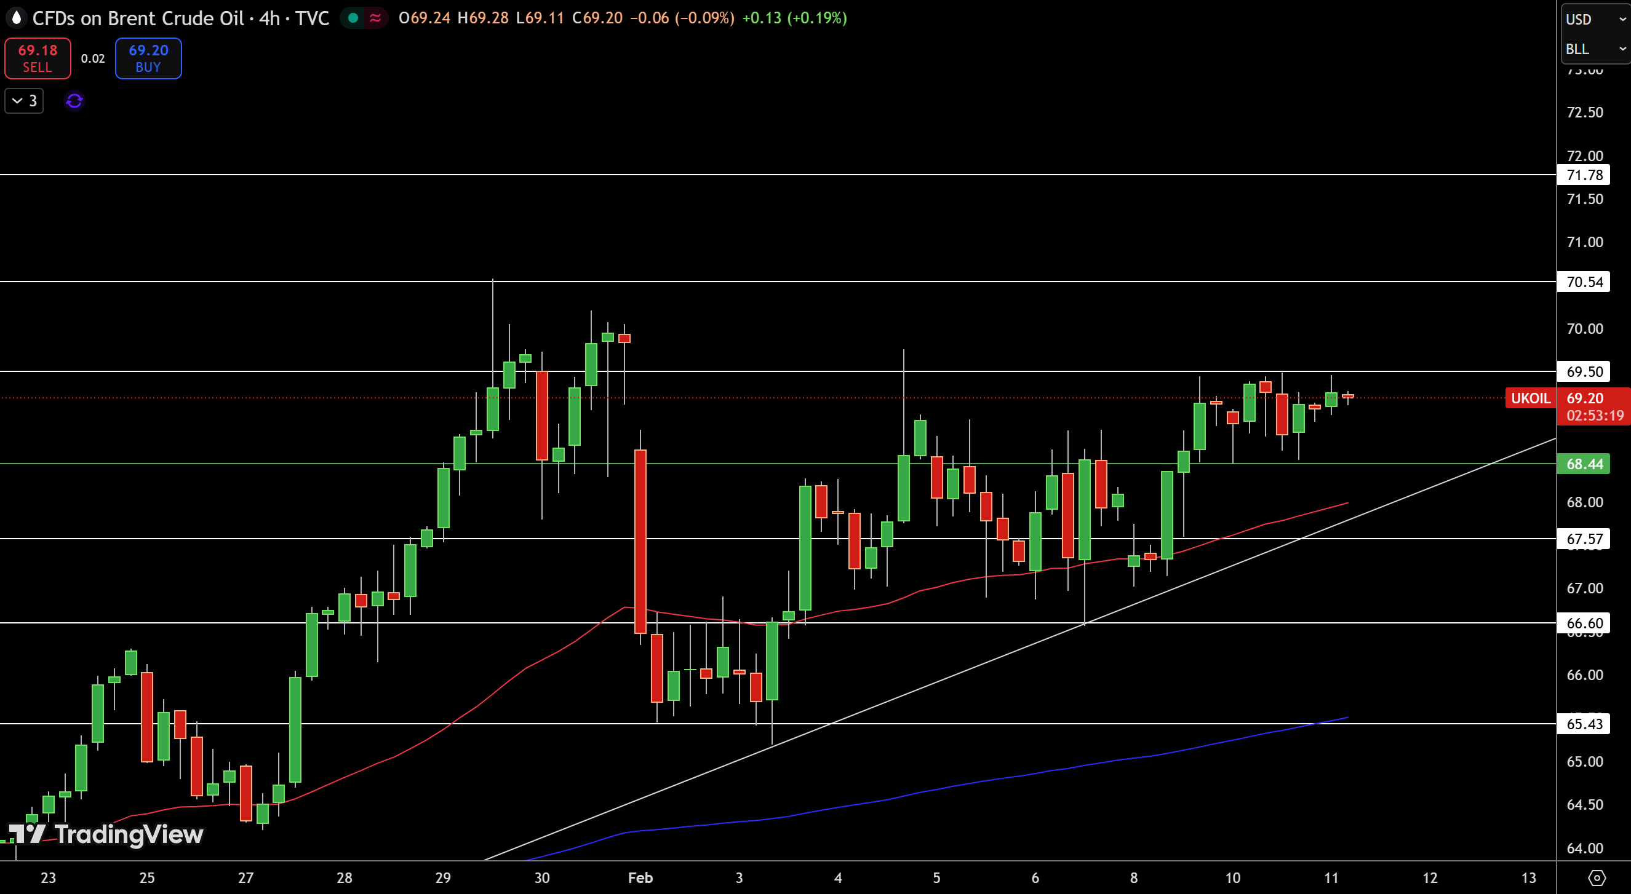Expand the collapsed indicators legend showing 3

[24, 101]
